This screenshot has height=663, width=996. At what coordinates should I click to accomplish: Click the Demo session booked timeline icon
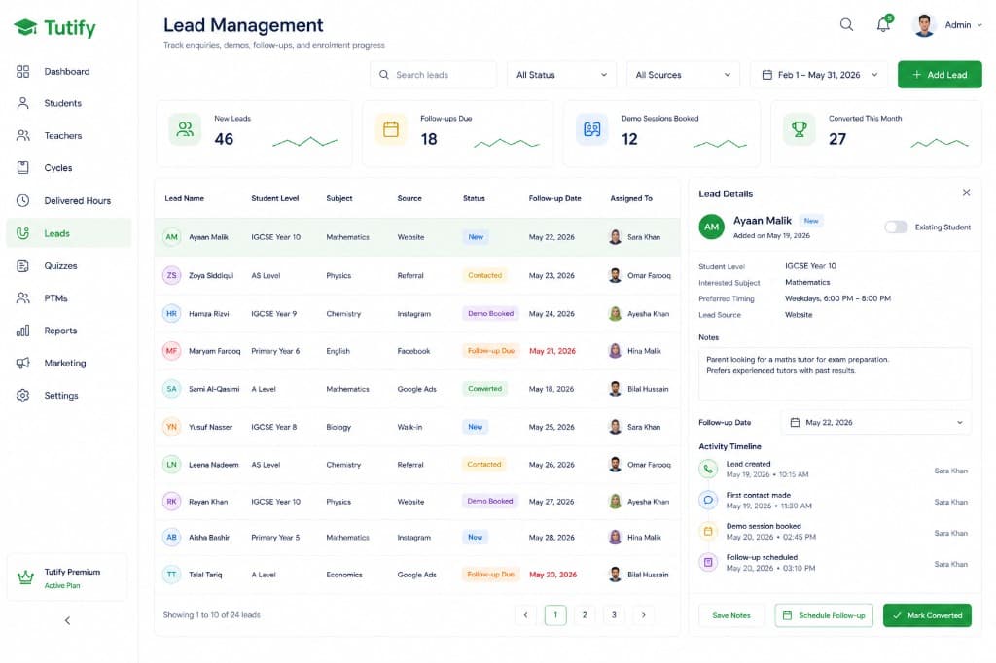click(708, 531)
